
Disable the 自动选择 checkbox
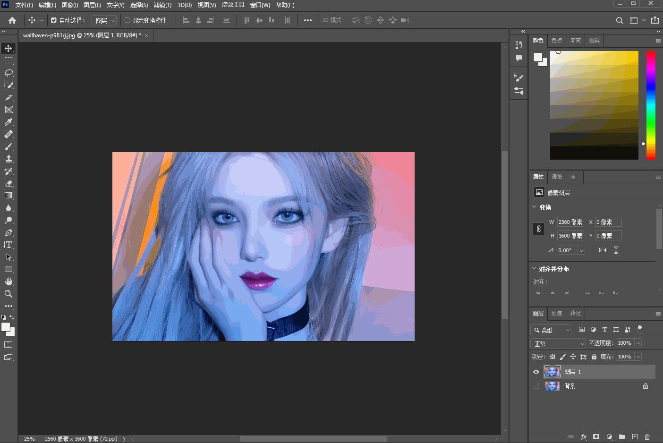54,20
